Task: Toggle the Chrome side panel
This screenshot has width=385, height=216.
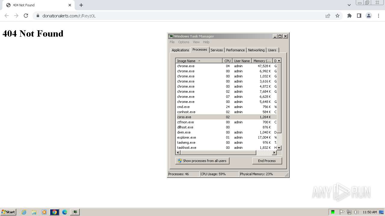Action: click(x=359, y=16)
